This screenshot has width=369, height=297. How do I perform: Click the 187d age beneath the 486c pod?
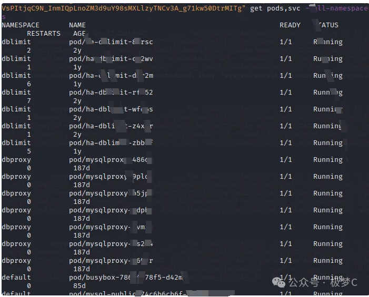[82, 168]
